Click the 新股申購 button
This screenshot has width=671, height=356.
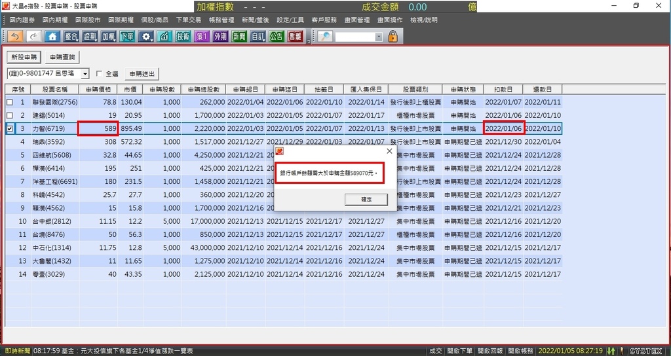24,58
